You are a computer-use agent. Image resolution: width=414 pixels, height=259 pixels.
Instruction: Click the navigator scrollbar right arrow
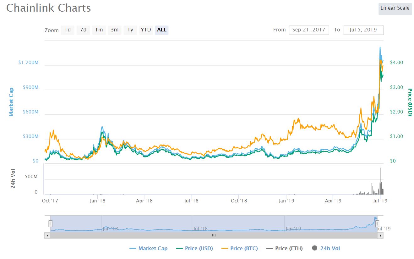click(380, 235)
